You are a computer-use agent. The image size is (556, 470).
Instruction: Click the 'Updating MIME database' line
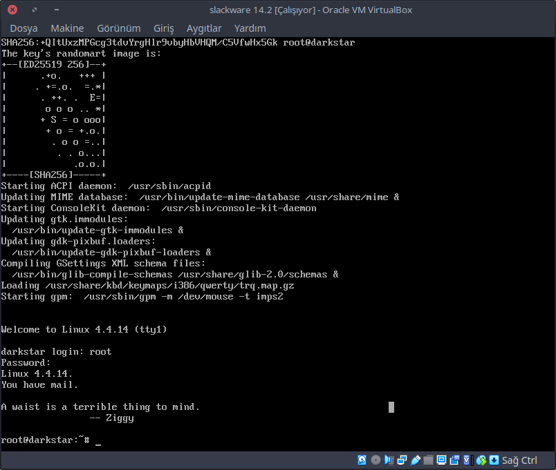[x=201, y=197]
